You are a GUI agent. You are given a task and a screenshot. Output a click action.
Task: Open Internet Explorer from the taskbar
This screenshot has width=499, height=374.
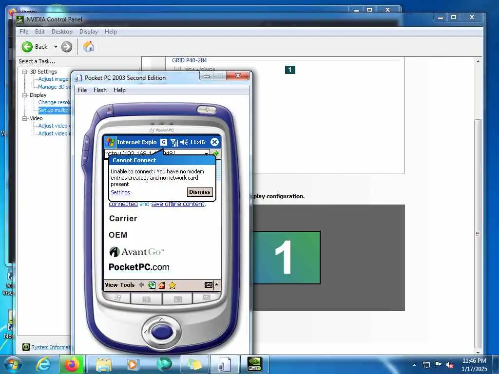[43, 364]
